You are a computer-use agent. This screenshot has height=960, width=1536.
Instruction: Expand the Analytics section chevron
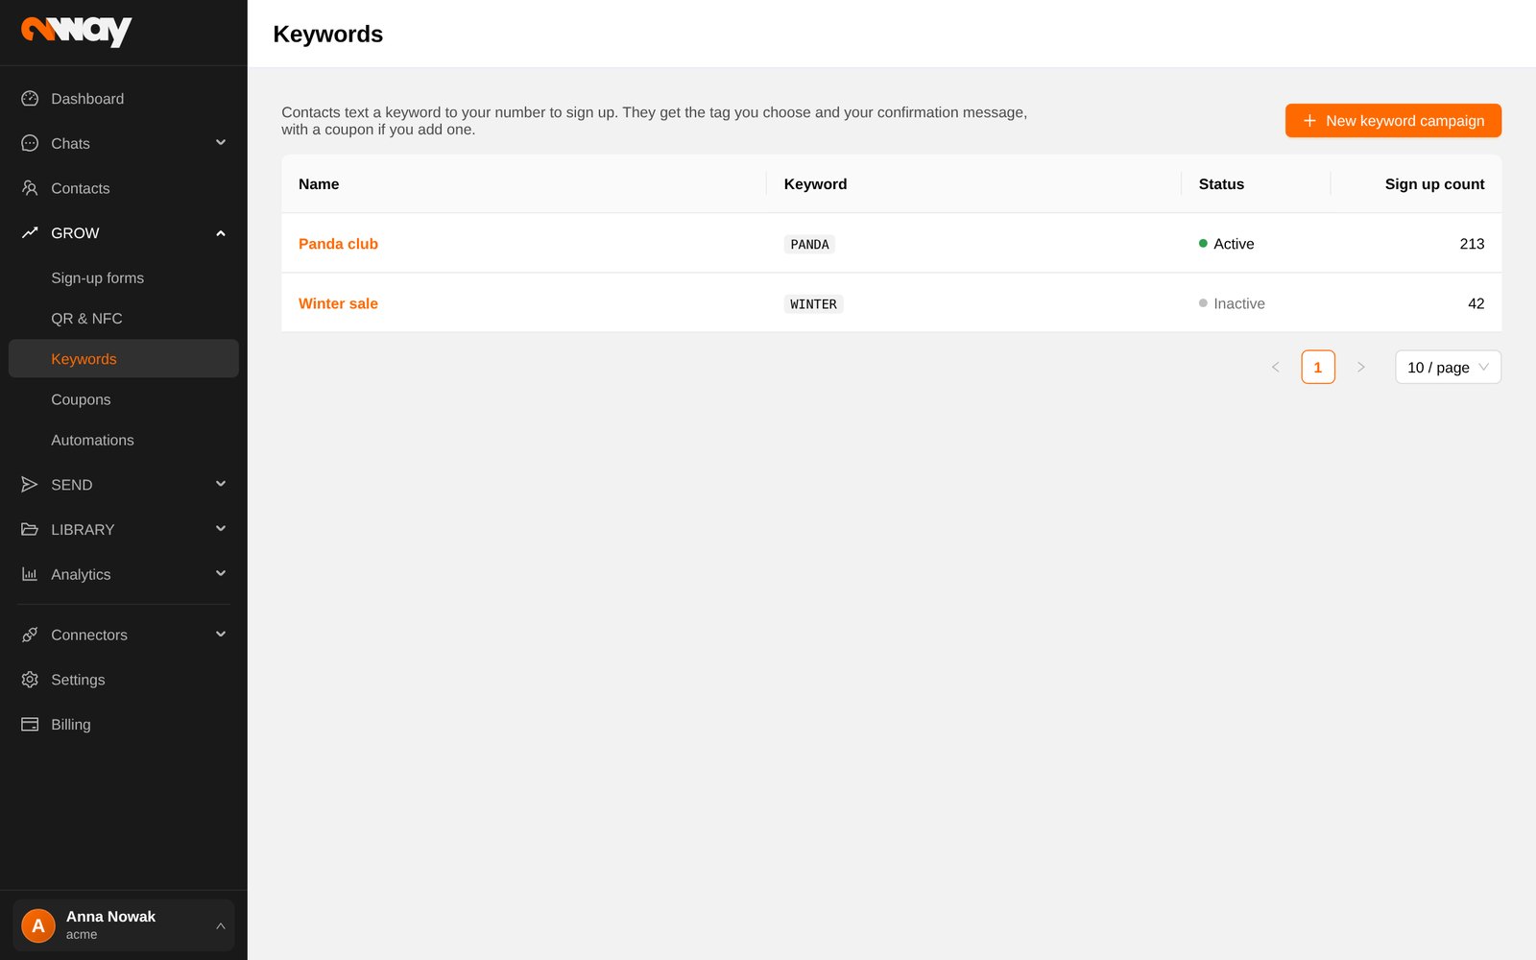(x=221, y=574)
